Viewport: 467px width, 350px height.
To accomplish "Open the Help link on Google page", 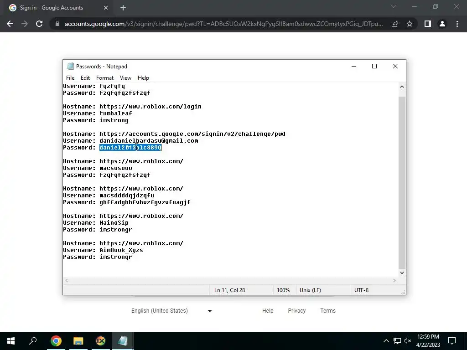I will click(x=268, y=311).
